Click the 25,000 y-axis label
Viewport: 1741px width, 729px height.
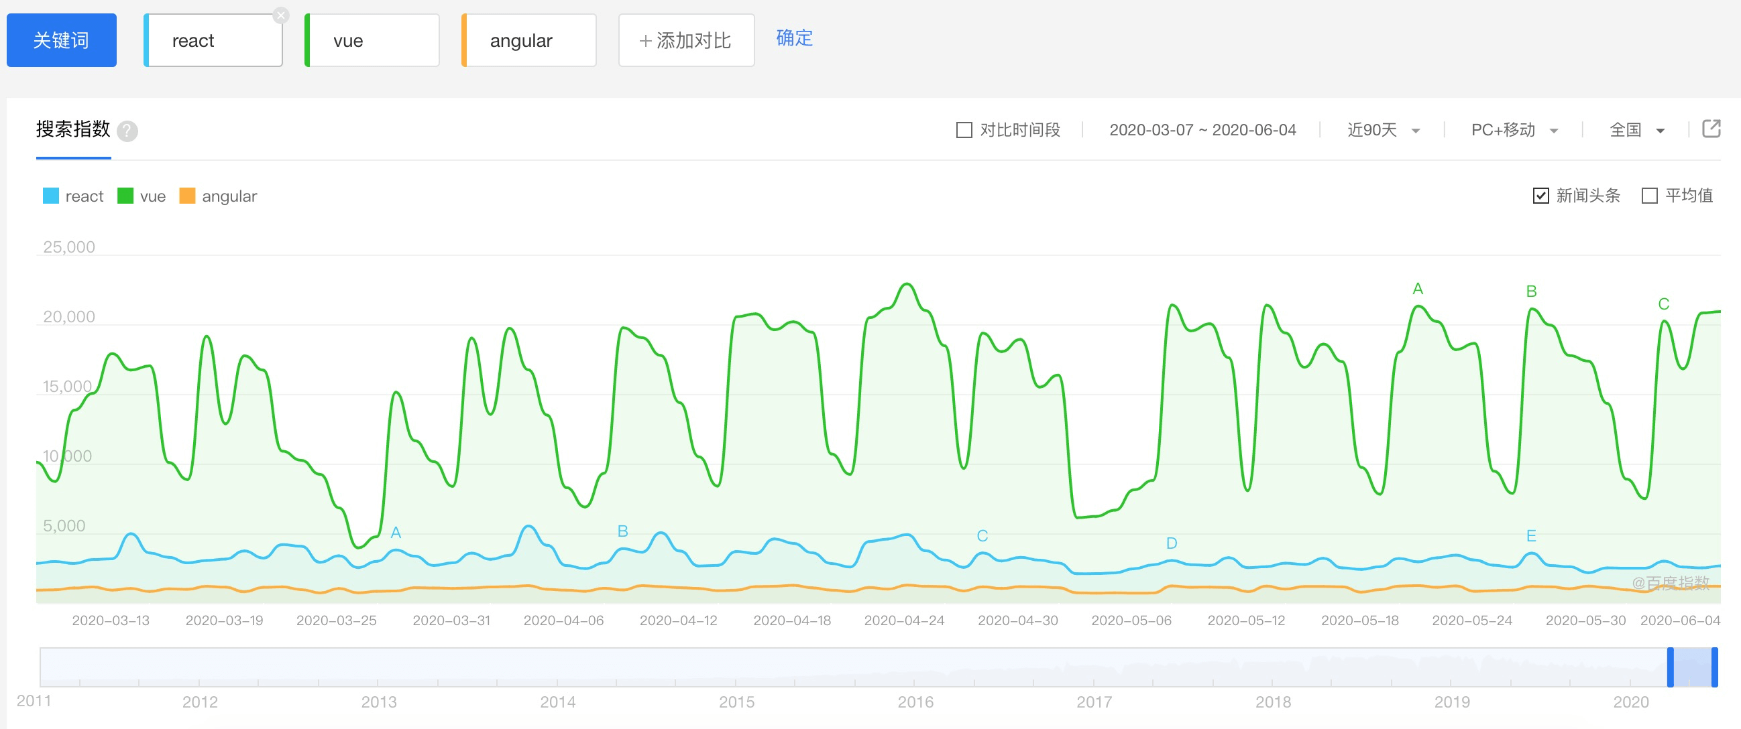pos(69,247)
